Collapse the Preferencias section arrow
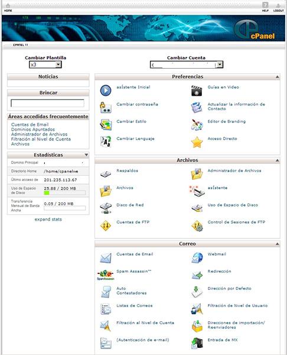The image size is (287, 355). tap(277, 77)
